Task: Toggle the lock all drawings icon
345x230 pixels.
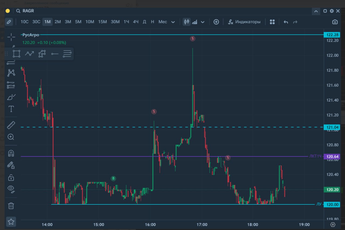Action: click(x=11, y=177)
